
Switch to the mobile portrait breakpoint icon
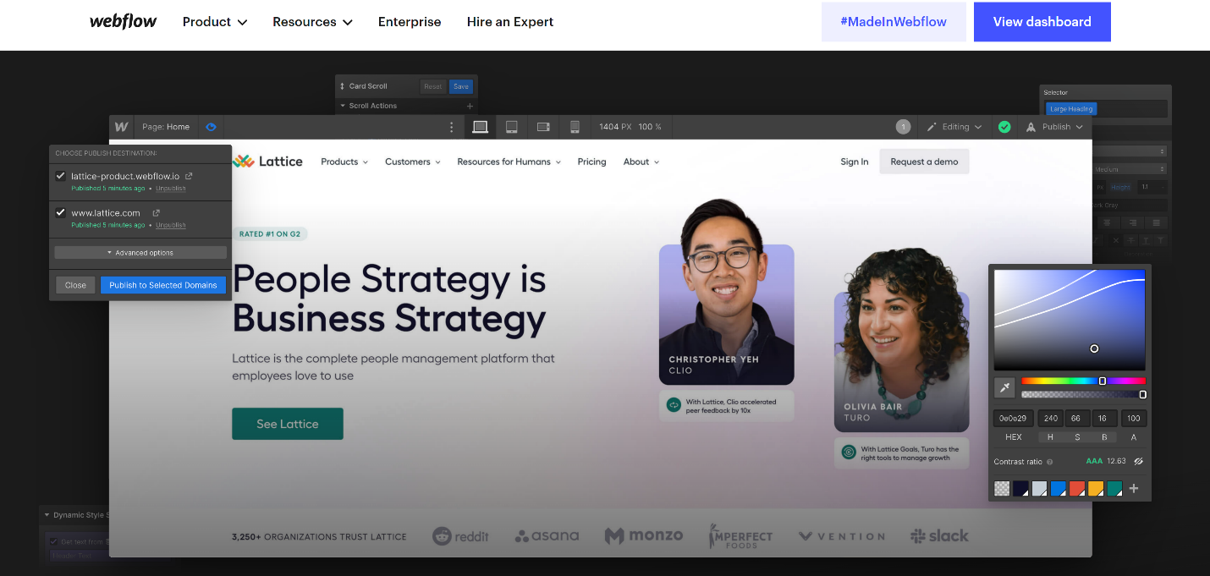click(575, 127)
